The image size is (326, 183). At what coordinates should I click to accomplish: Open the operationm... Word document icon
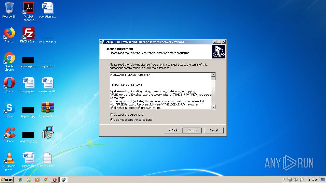click(47, 10)
